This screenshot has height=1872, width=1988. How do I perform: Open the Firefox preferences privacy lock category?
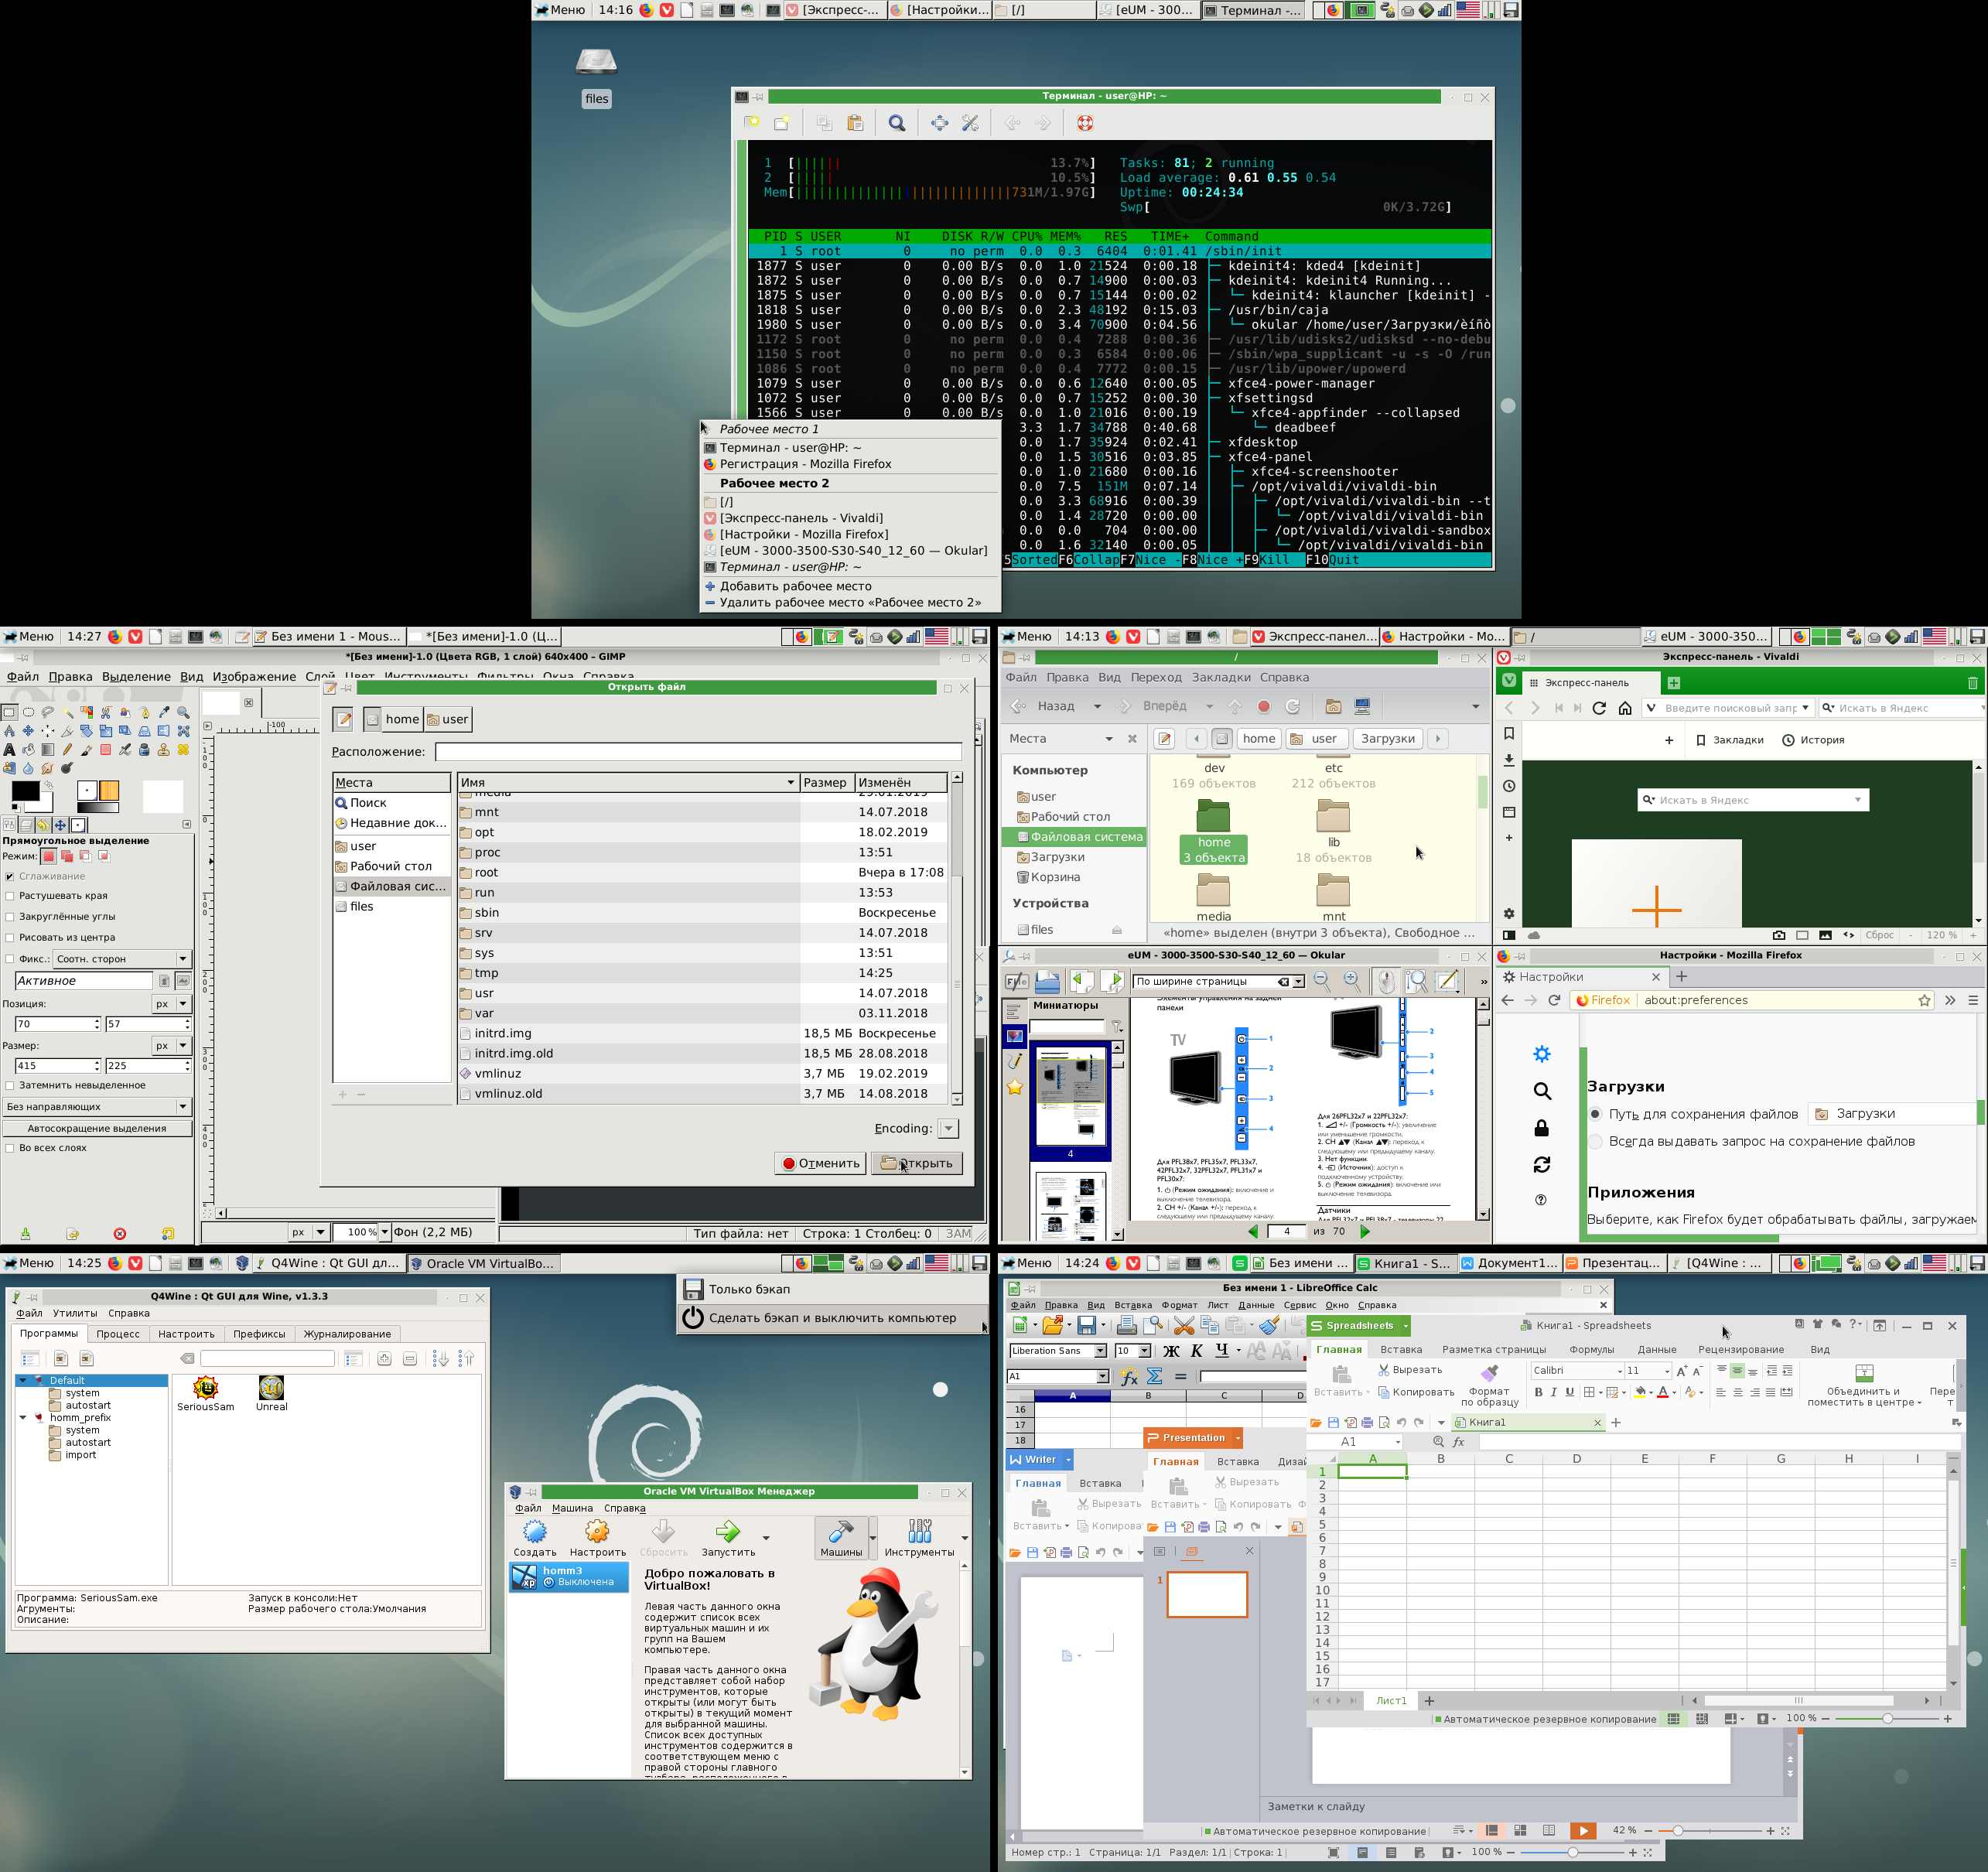(x=1541, y=1128)
